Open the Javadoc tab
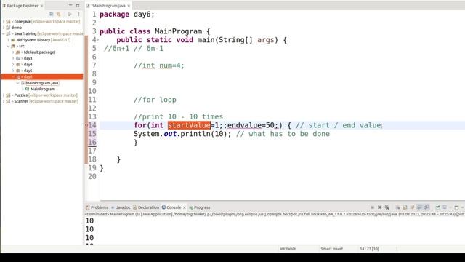 [x=121, y=207]
